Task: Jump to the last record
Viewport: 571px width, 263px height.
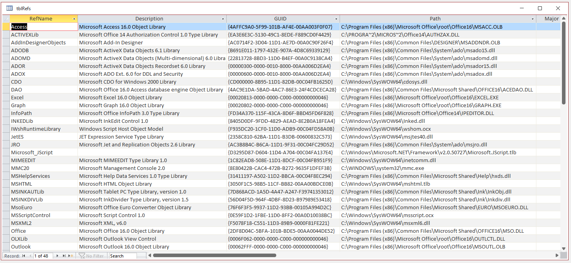Action: point(64,256)
